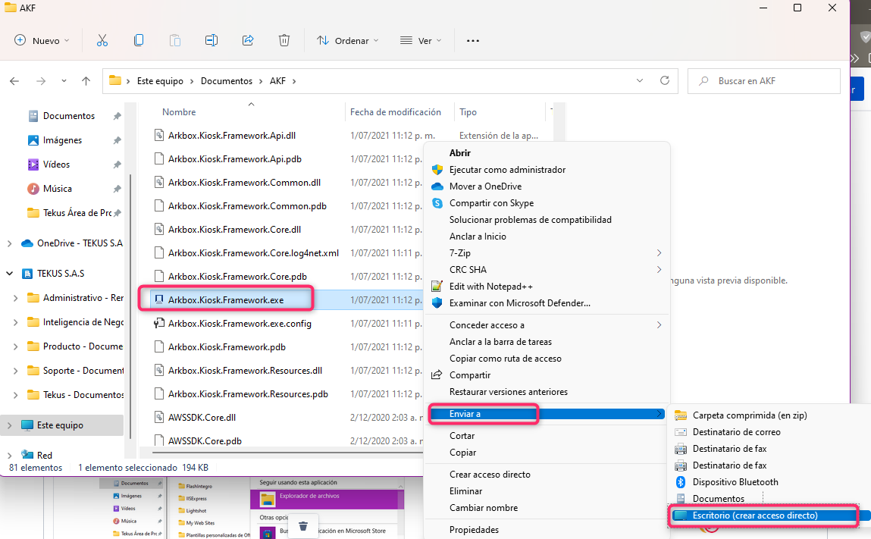
Task: Click the Cut scissors icon in toolbar
Action: (102, 40)
